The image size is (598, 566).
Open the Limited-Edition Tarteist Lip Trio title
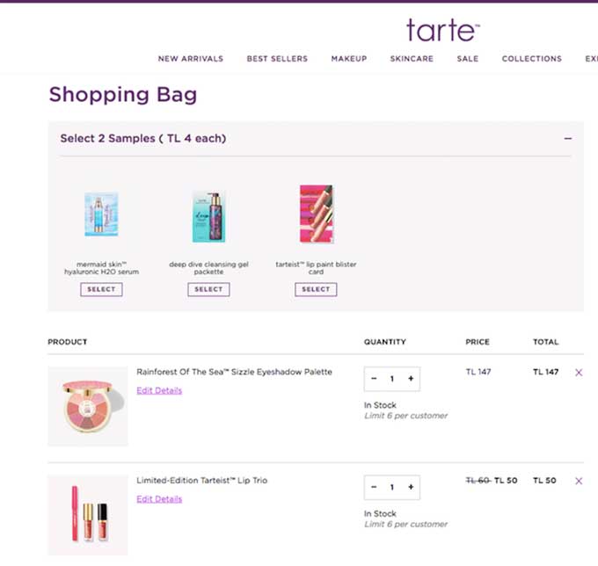(x=201, y=480)
